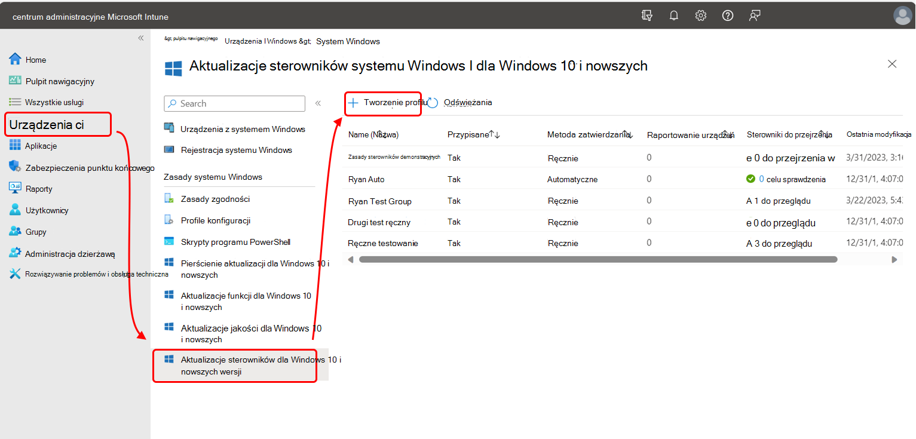Open Grupy in the left navigation

pyautogui.click(x=36, y=232)
